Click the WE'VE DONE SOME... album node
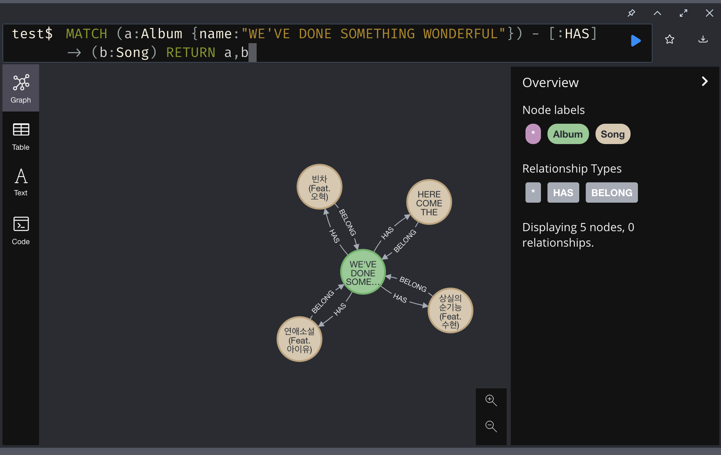This screenshot has width=721, height=455. [363, 272]
